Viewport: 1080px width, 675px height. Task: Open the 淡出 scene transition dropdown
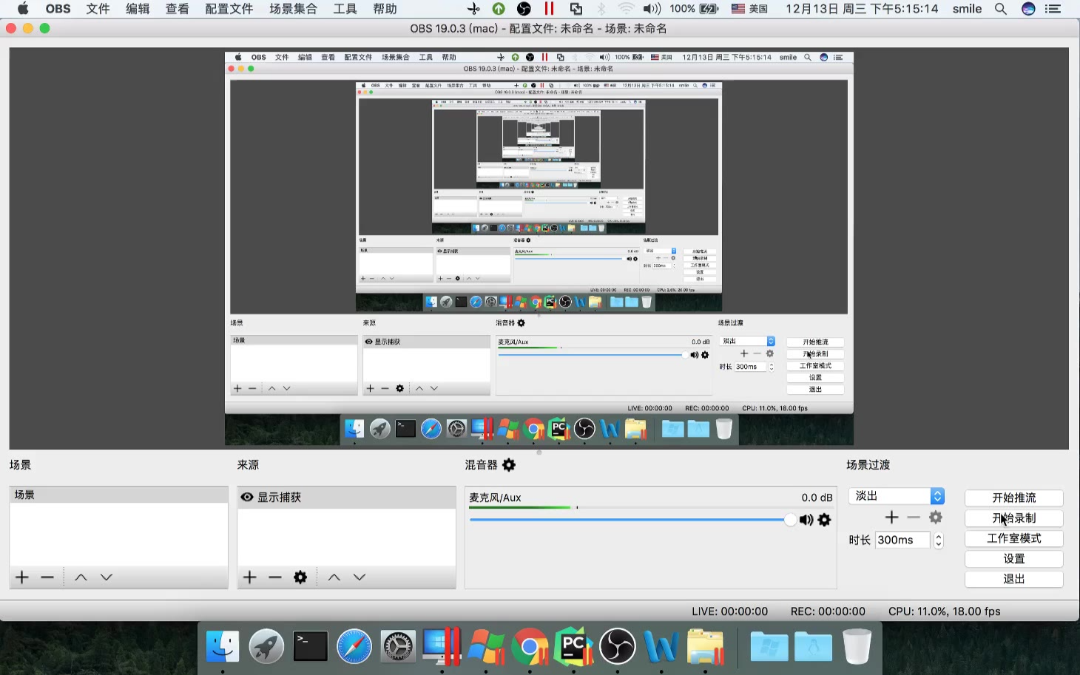(897, 496)
